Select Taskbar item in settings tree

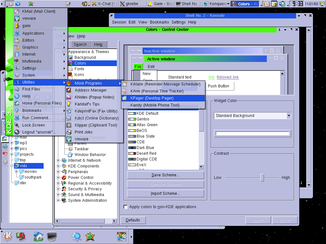click(x=81, y=149)
